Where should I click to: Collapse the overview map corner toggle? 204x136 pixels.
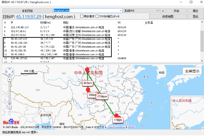[203, 128]
